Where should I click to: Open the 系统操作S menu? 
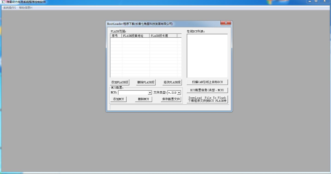tap(10, 8)
